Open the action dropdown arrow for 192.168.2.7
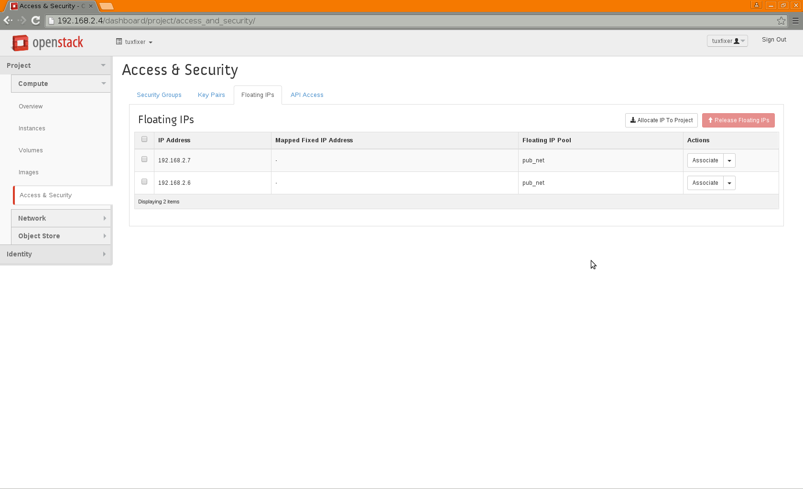 click(x=729, y=161)
